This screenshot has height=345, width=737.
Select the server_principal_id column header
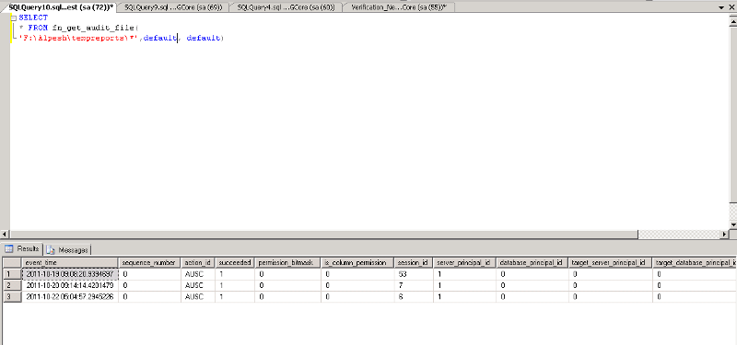coord(463,262)
